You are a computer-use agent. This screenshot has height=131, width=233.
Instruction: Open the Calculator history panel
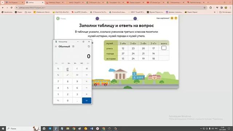pos(89,47)
